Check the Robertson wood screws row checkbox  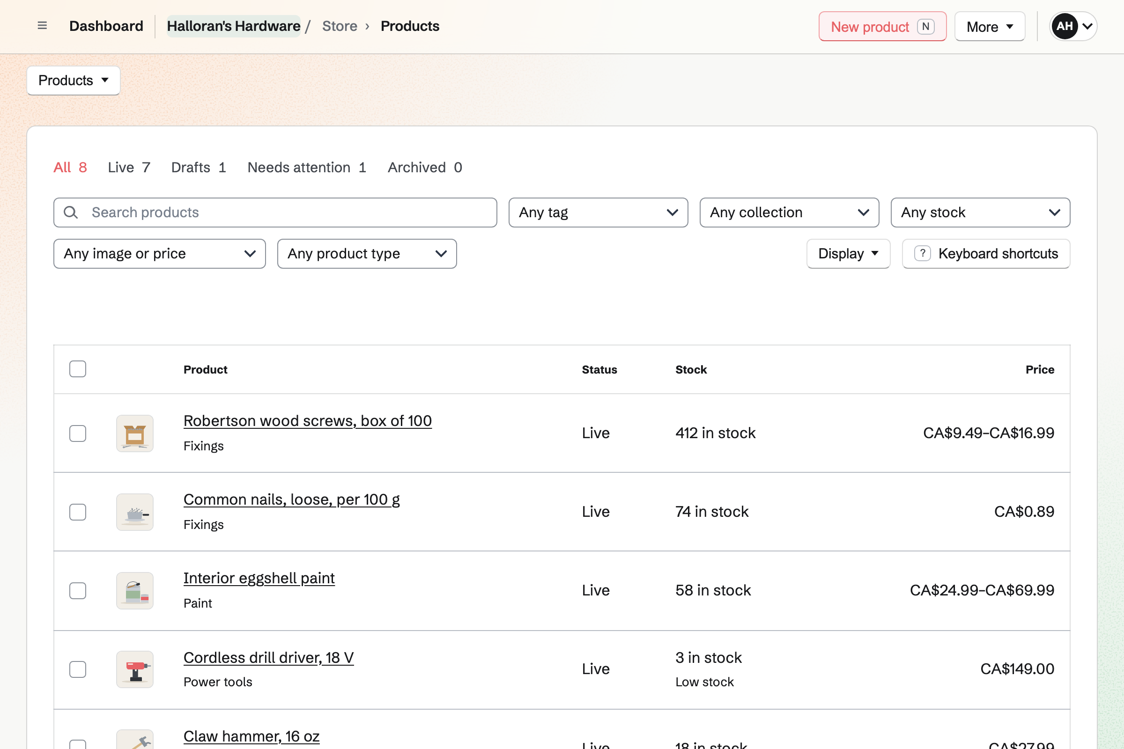tap(77, 433)
